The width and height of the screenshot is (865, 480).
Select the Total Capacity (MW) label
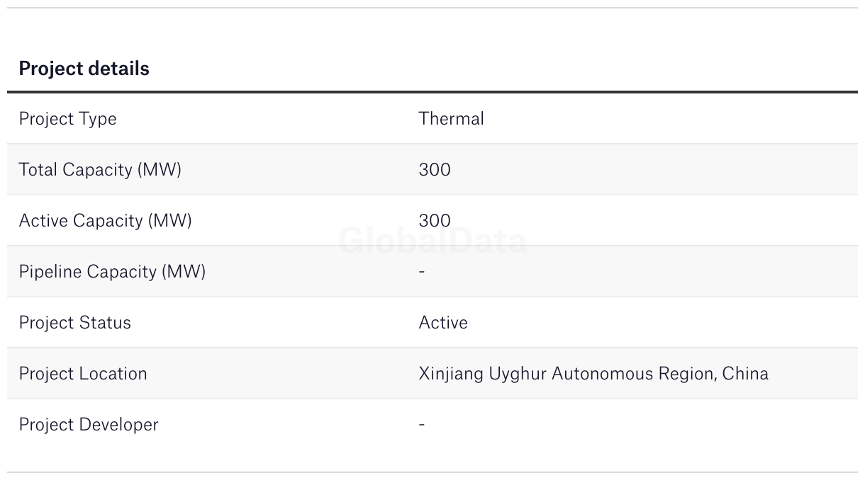100,169
